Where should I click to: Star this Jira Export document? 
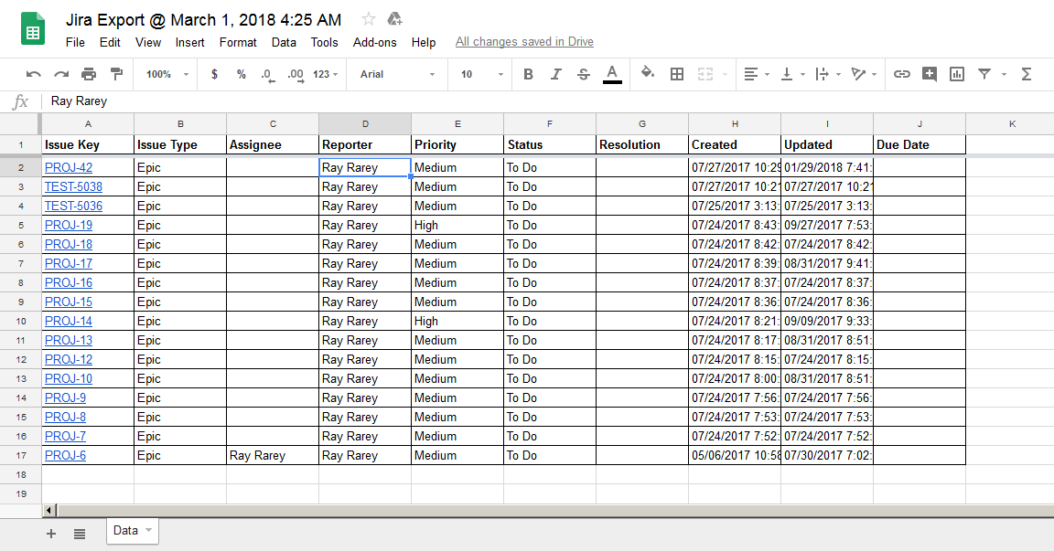coord(369,19)
